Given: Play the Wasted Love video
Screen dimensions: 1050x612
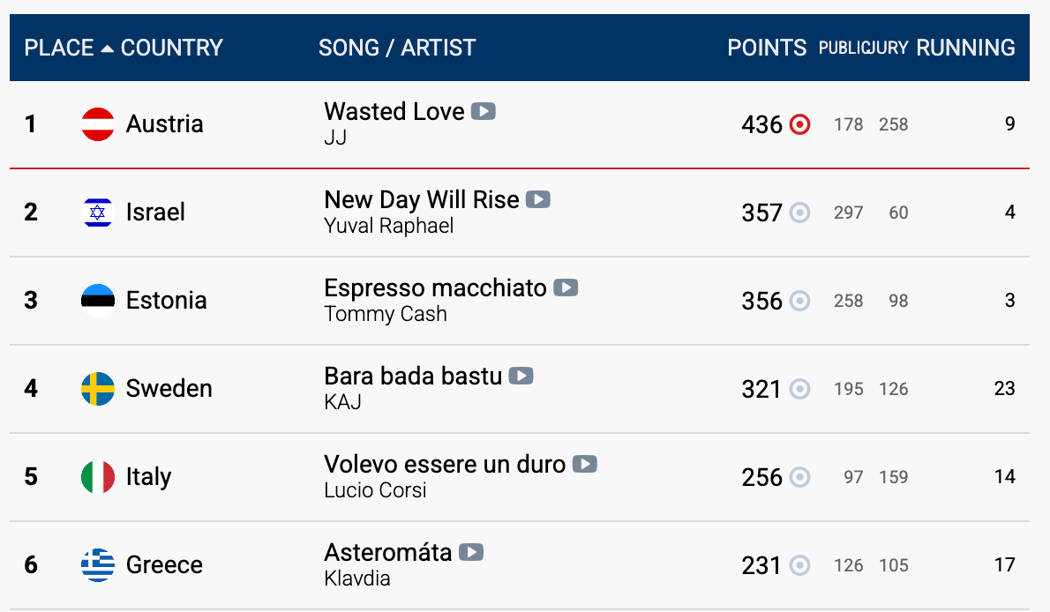Looking at the screenshot, I should (483, 111).
